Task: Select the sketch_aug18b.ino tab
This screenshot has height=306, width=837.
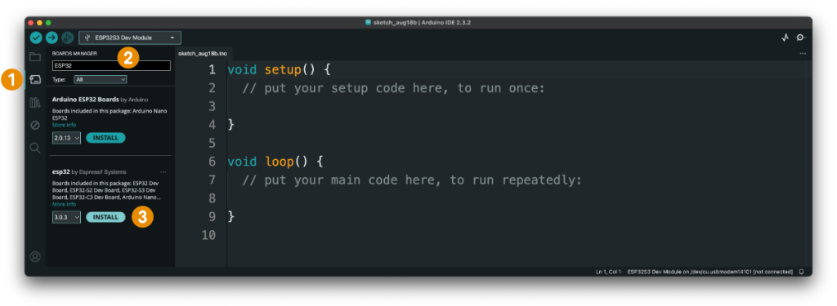Action: coord(203,54)
